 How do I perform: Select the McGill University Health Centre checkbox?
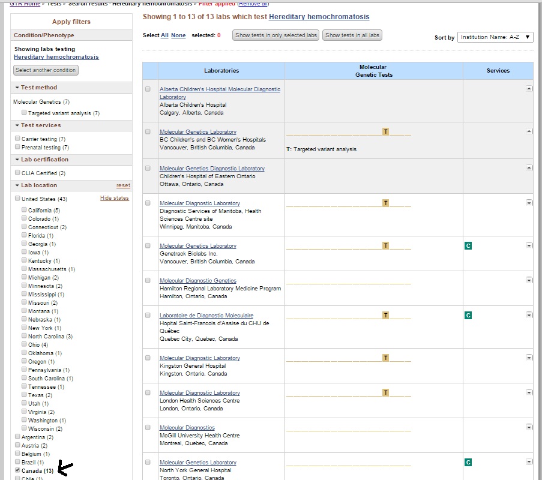pyautogui.click(x=148, y=427)
